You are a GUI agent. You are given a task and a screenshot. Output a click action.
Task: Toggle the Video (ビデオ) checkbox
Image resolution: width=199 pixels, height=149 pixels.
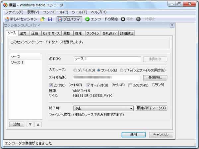[x=51, y=85]
